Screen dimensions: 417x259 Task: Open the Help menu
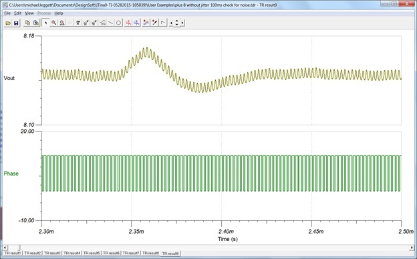point(59,13)
